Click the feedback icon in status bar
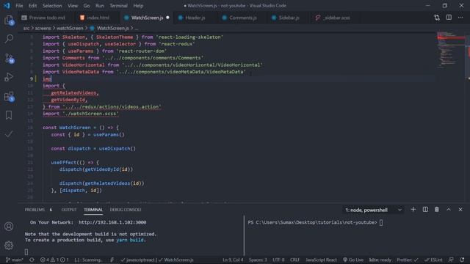 pyautogui.click(x=451, y=260)
